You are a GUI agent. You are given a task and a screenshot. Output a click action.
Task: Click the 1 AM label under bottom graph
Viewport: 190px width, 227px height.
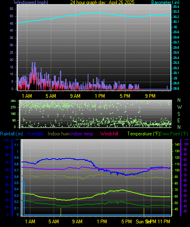click(x=30, y=222)
